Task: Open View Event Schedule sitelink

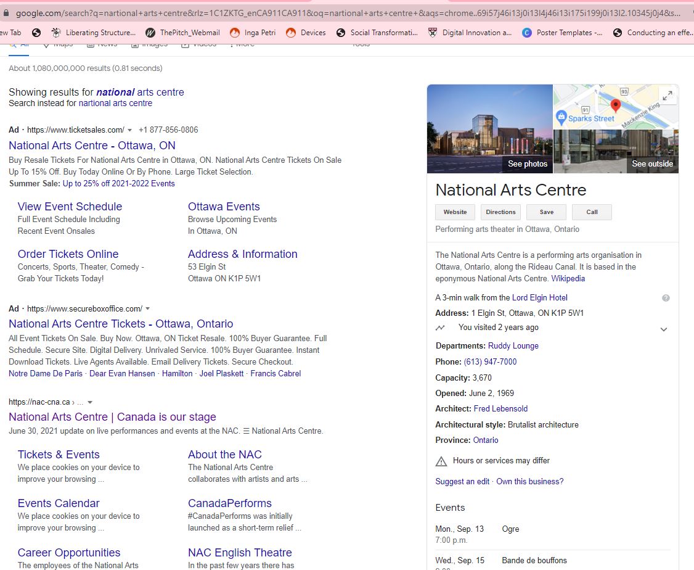Action: [70, 207]
